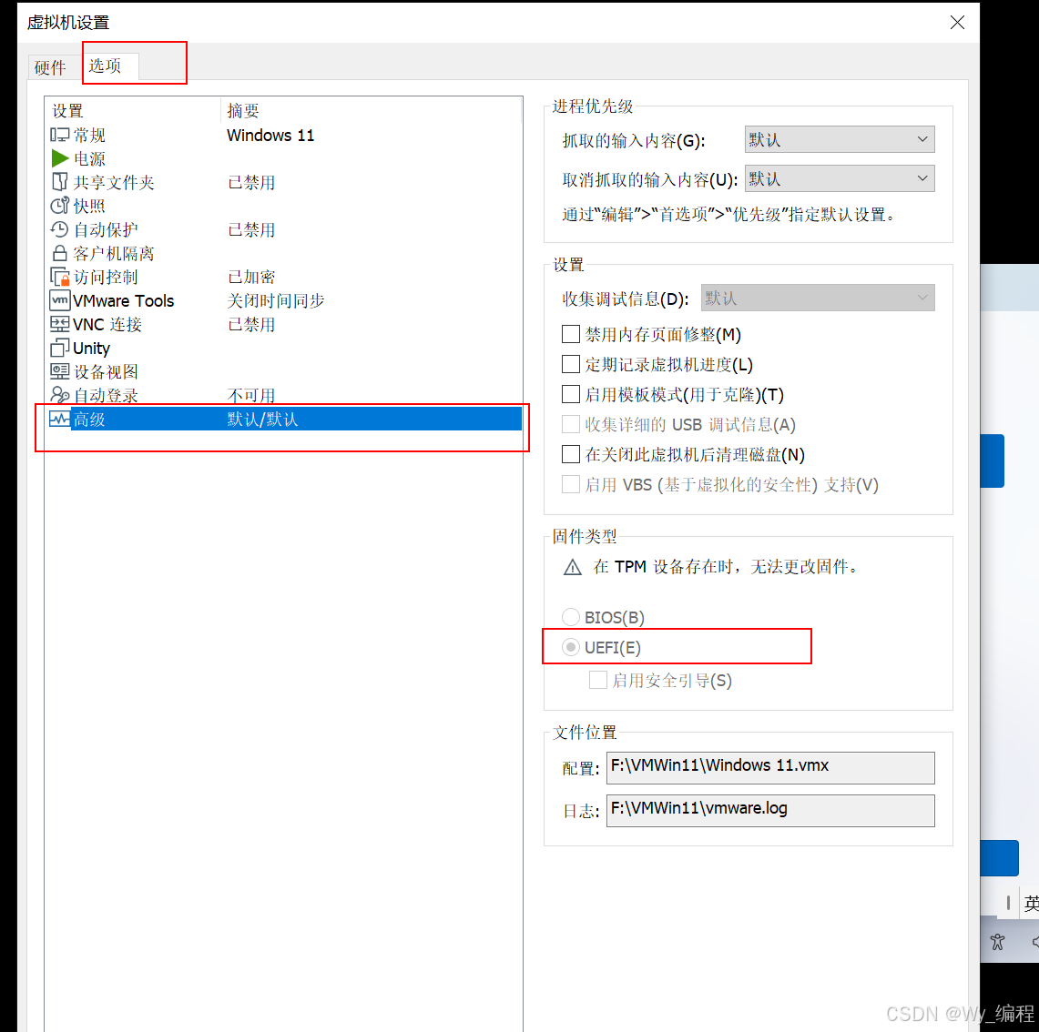The image size is (1039, 1032).
Task: Click the Unity windows icon
Action: click(x=59, y=348)
